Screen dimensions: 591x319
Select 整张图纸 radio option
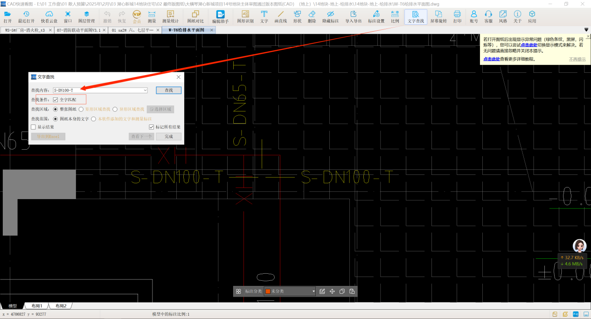[56, 109]
